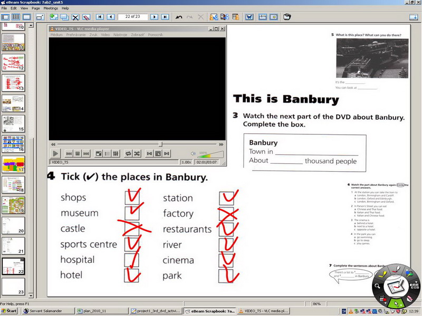Switch to thumbnail grid view icon

point(16,17)
